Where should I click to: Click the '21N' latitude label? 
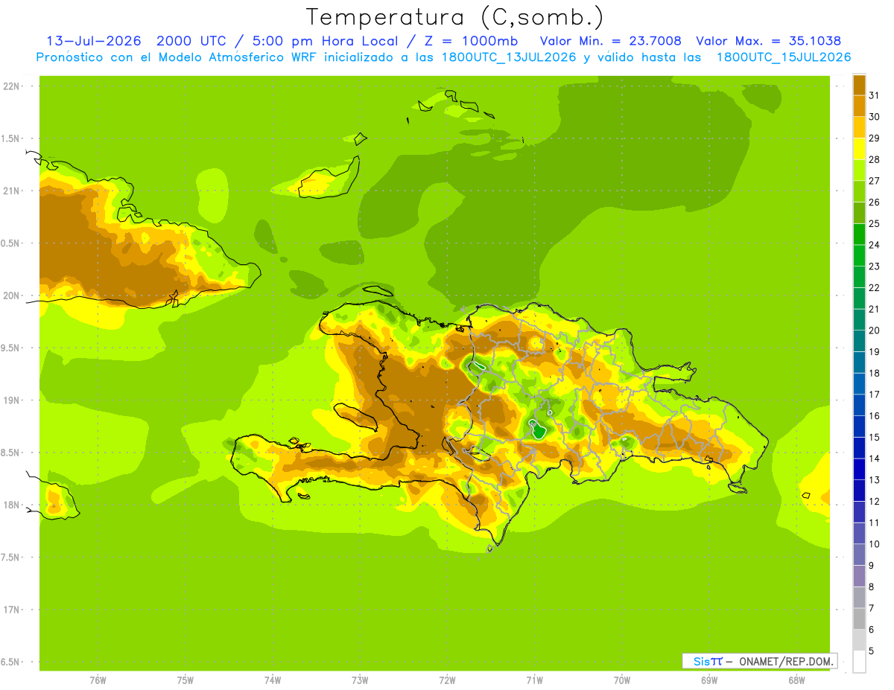(x=11, y=191)
